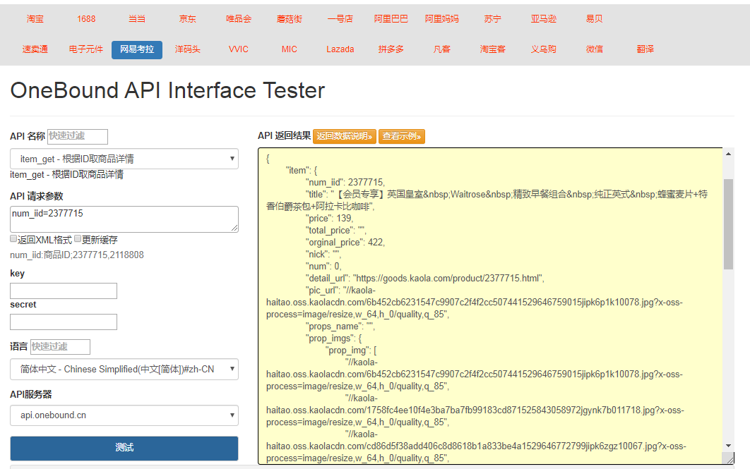Enable the 返回XML格式 checkbox

click(13, 238)
